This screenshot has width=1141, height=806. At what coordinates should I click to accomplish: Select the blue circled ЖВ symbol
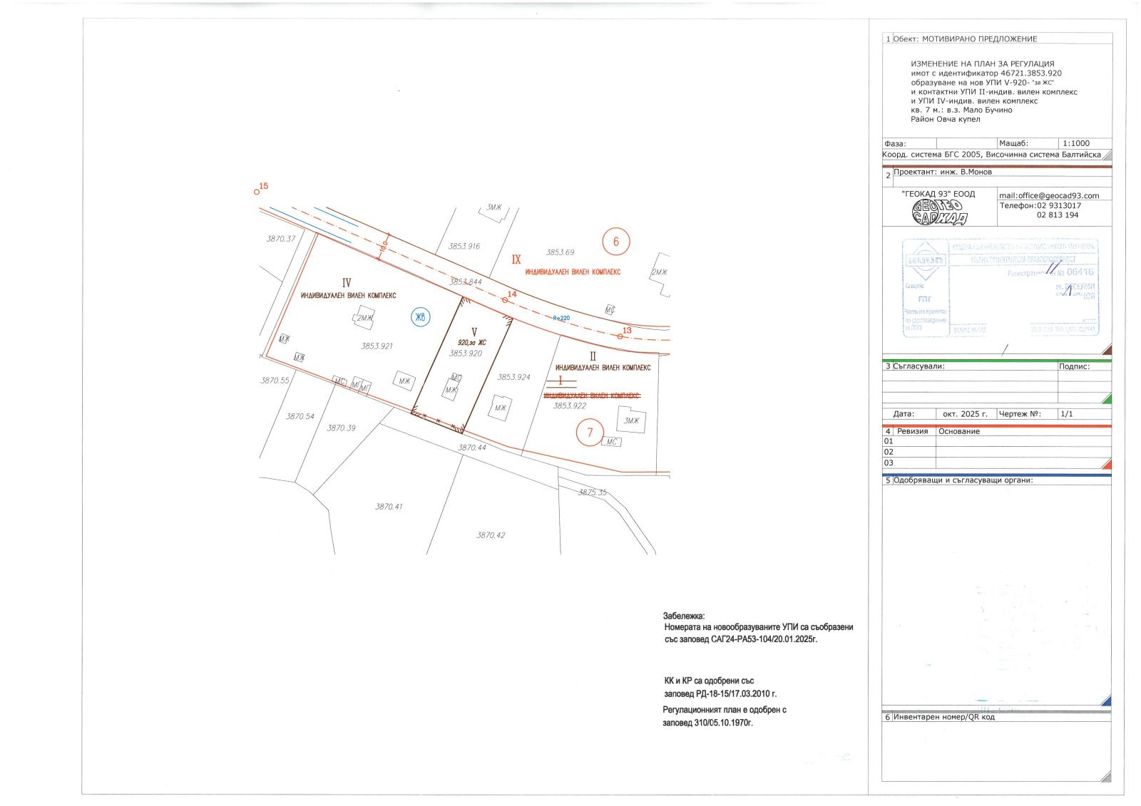(421, 319)
